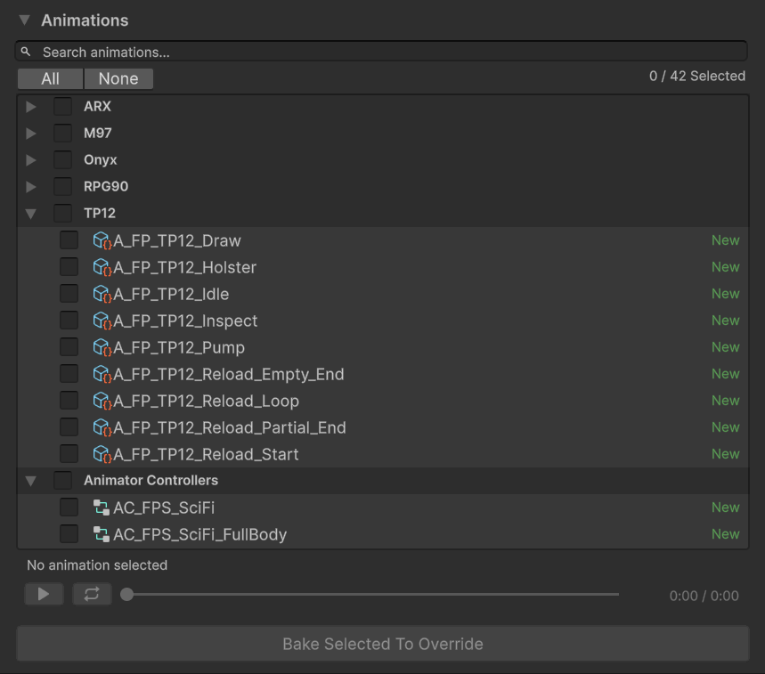Check the Onyx group checkbox
The height and width of the screenshot is (674, 765).
(62, 160)
